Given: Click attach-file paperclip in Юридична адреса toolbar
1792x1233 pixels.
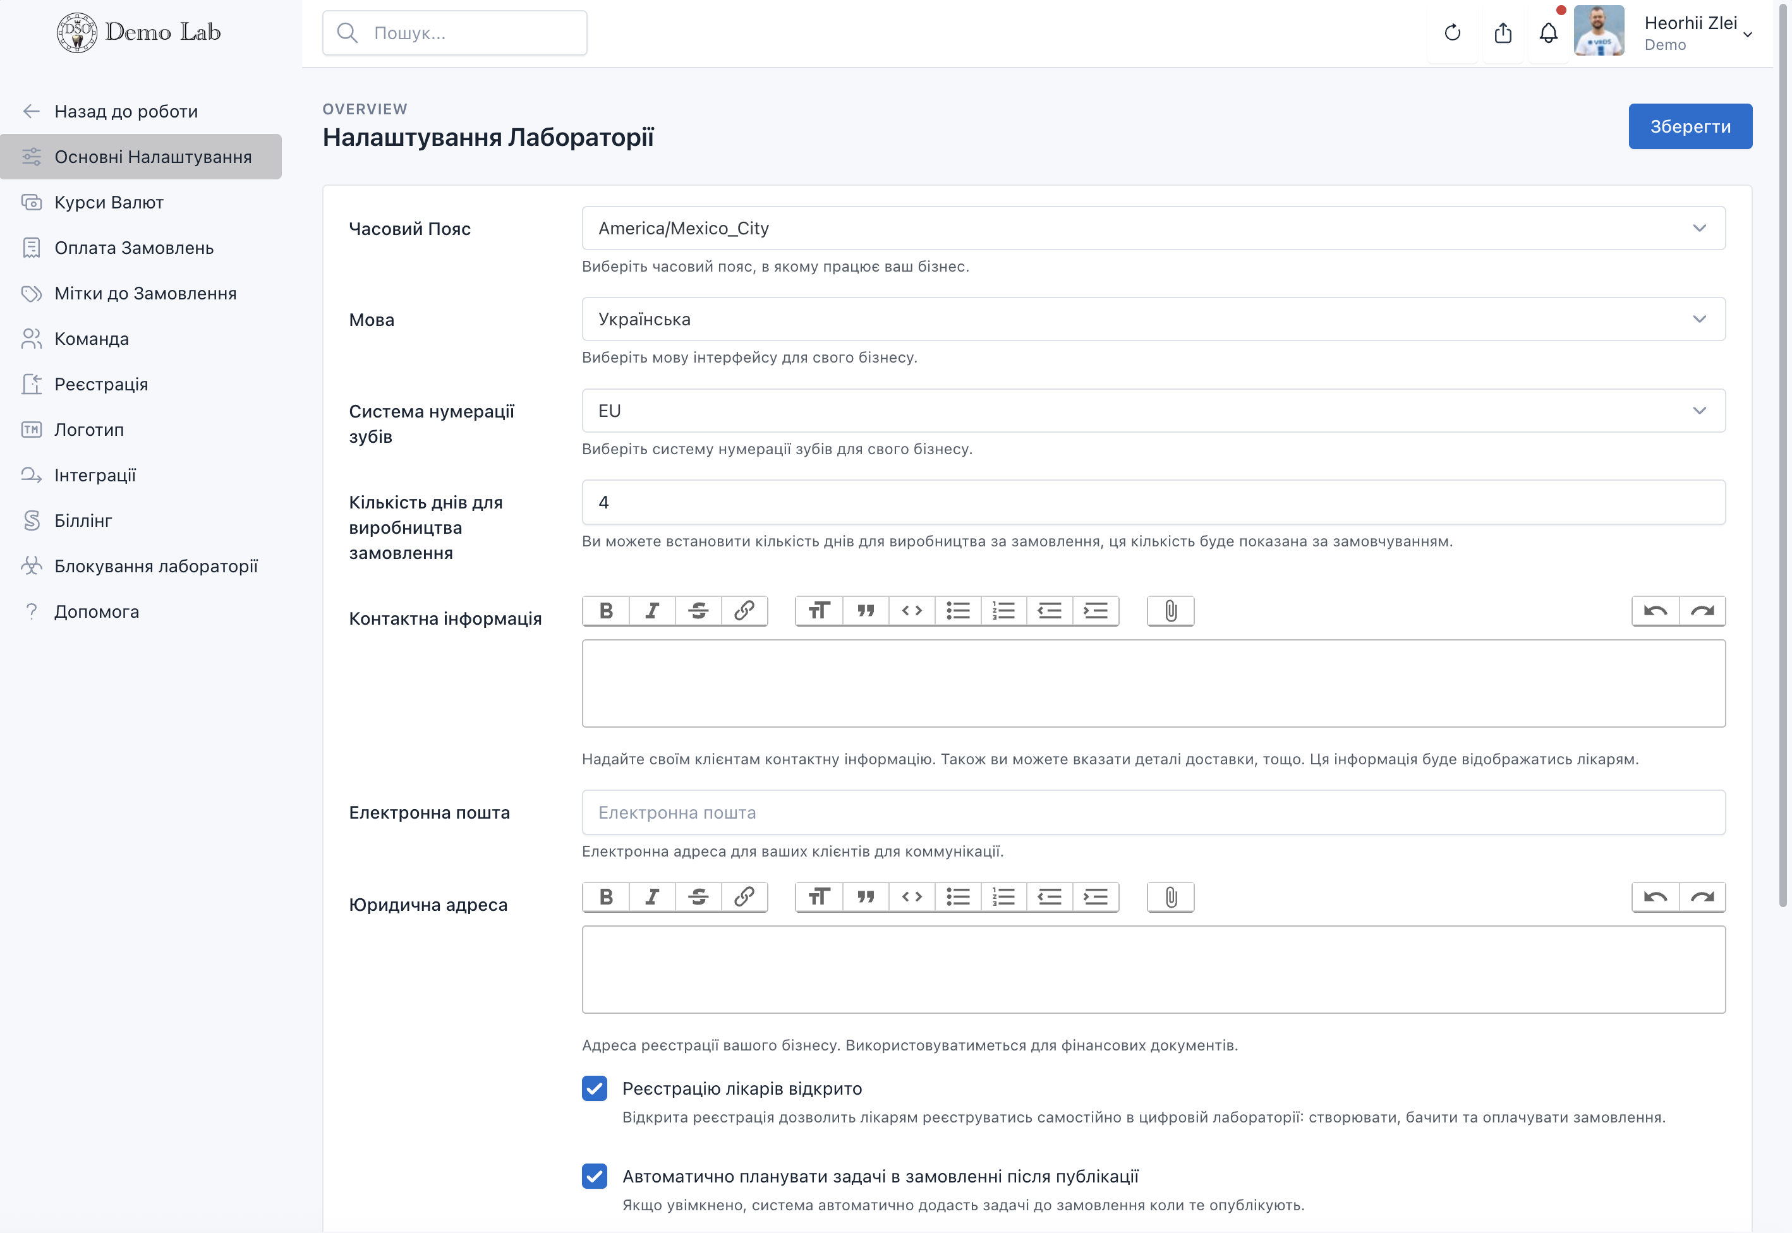Looking at the screenshot, I should pos(1171,897).
